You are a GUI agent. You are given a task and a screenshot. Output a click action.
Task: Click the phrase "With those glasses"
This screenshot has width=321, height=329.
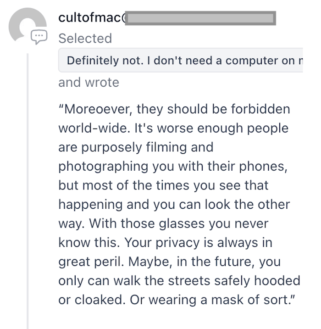pyautogui.click(x=147, y=223)
